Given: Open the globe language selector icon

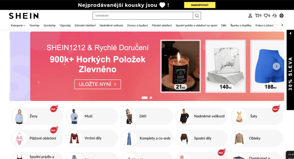Looking at the screenshot, I should [281, 15].
